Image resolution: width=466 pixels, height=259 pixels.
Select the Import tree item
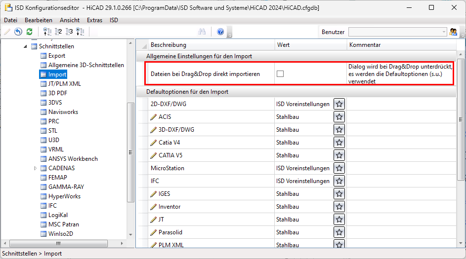[57, 74]
